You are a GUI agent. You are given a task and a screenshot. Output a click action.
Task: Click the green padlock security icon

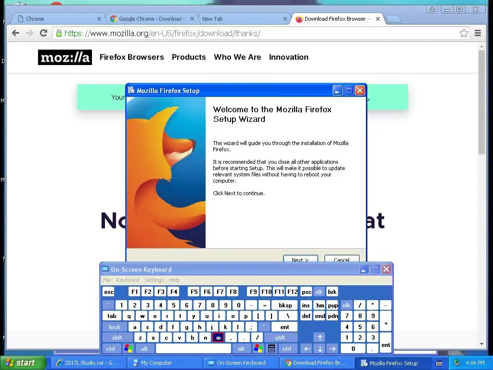[x=58, y=33]
